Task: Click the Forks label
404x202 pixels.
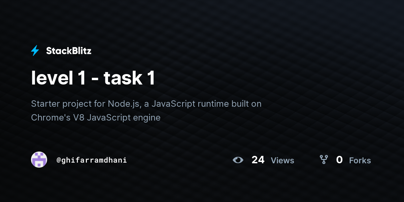Action: click(x=360, y=161)
